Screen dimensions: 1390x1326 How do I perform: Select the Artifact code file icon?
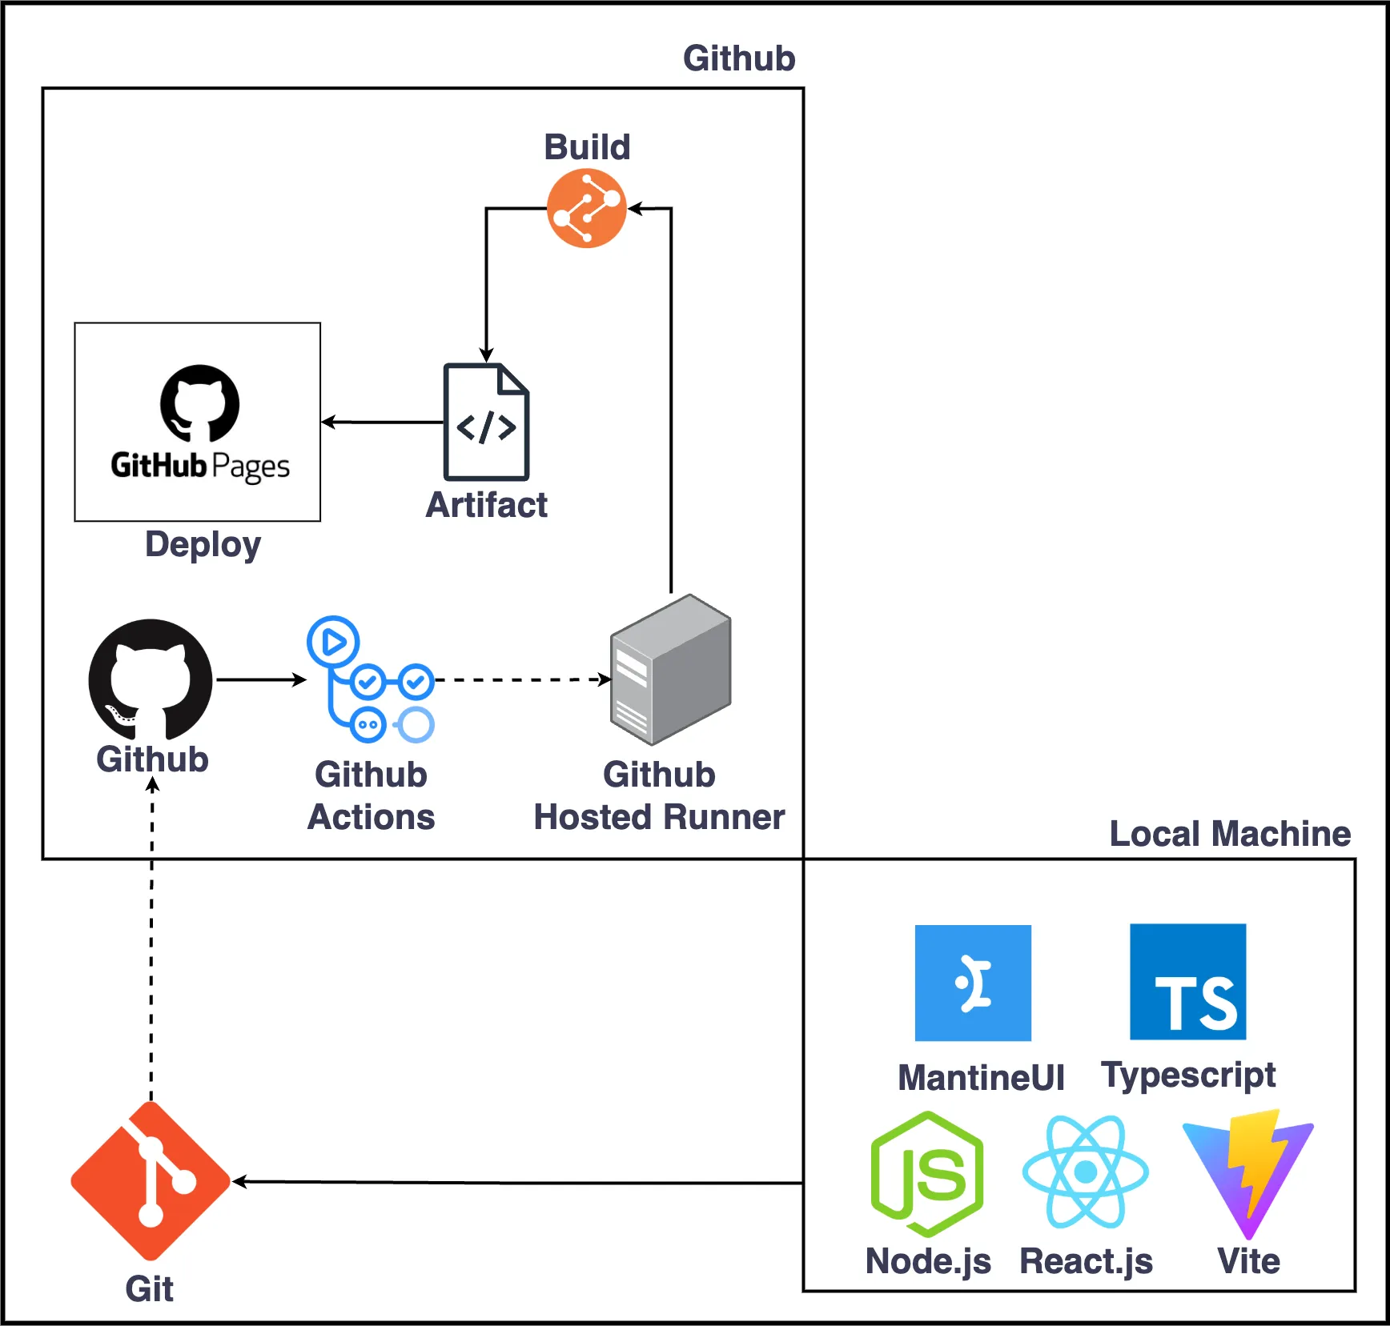click(x=486, y=422)
